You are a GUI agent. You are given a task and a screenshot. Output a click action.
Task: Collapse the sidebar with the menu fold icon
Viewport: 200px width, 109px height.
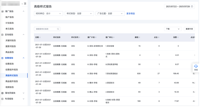tap(25, 4)
